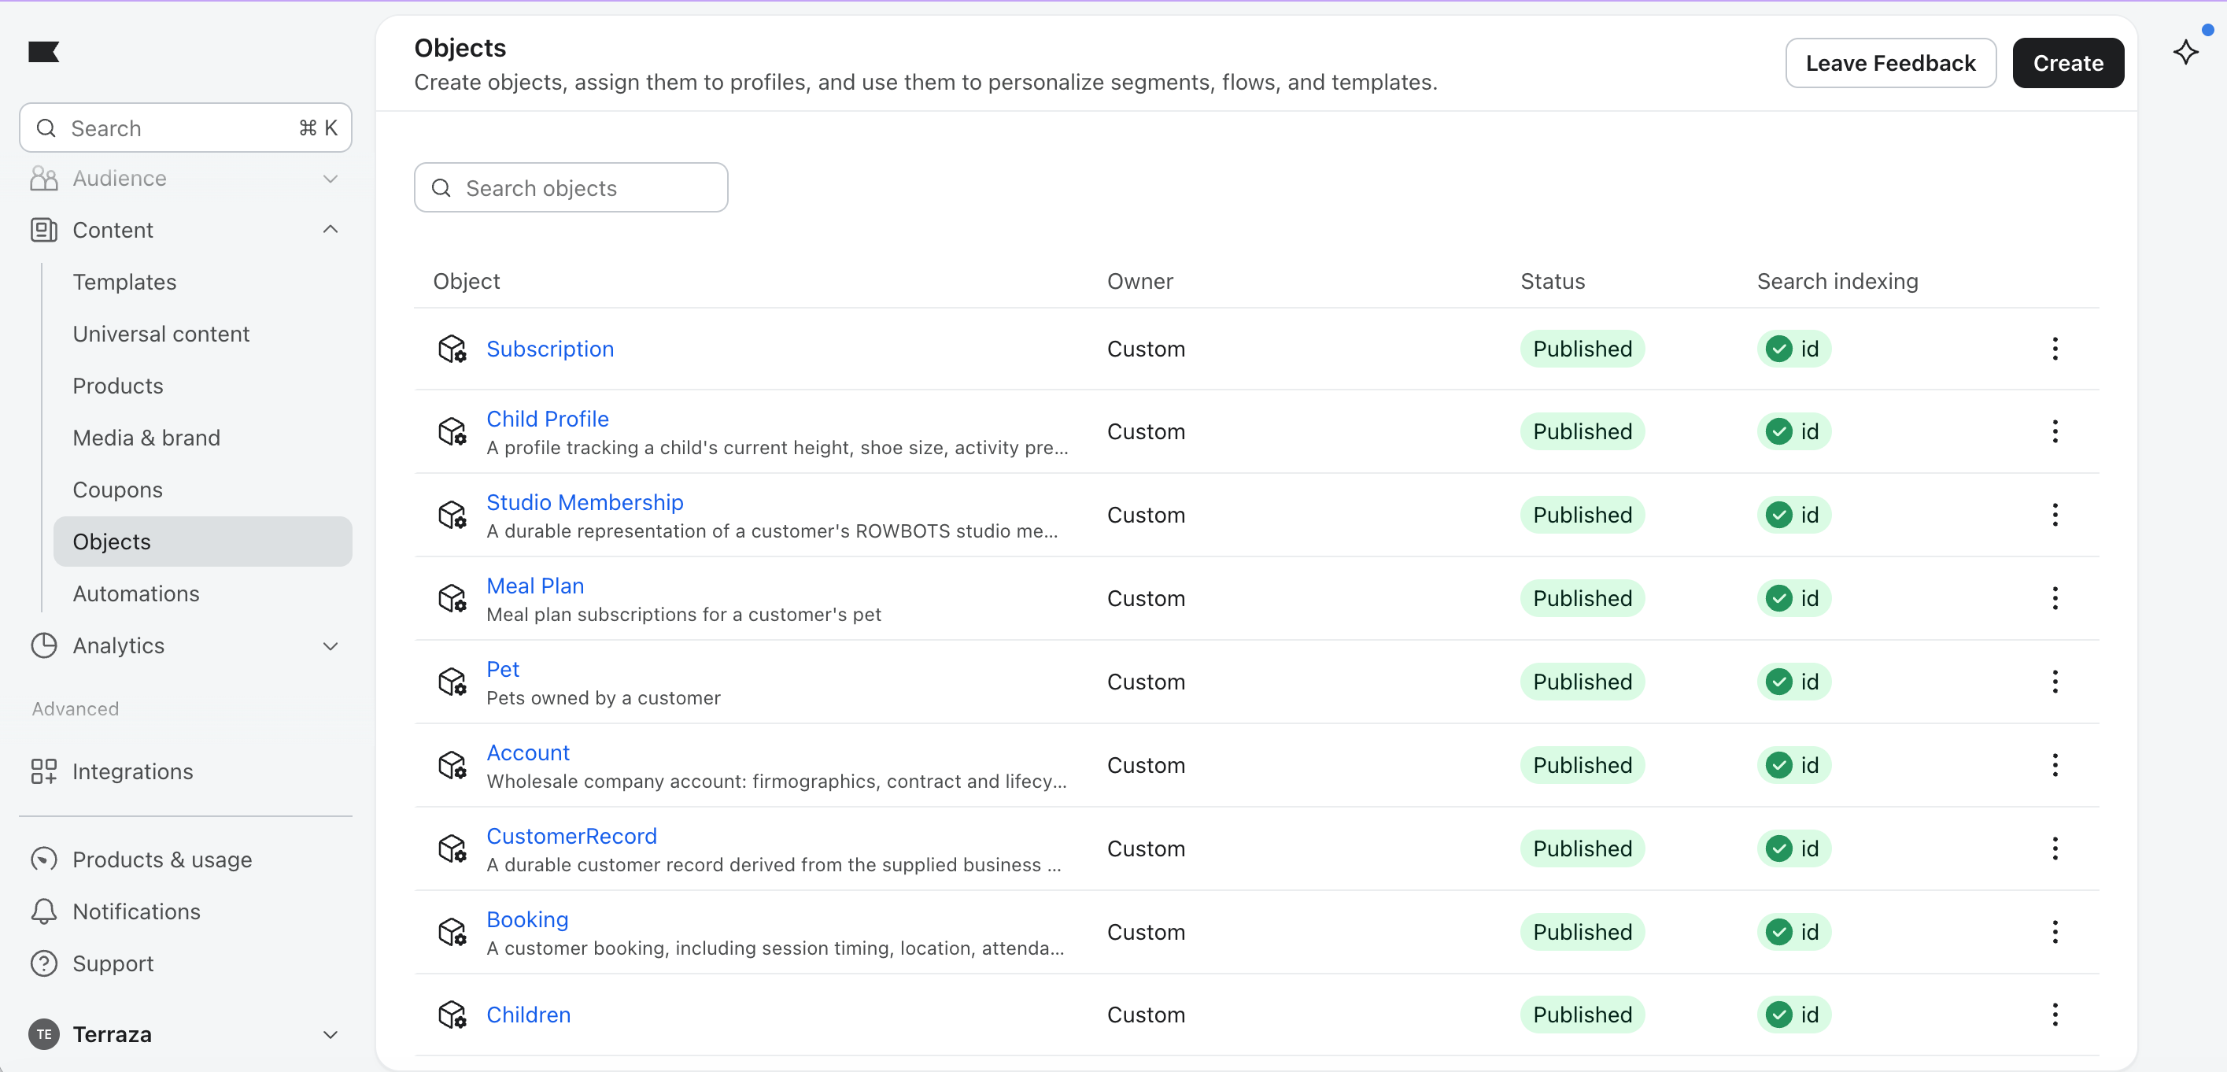Open the CustomerRecord row's three-dot menu
2227x1072 pixels.
coord(2054,849)
